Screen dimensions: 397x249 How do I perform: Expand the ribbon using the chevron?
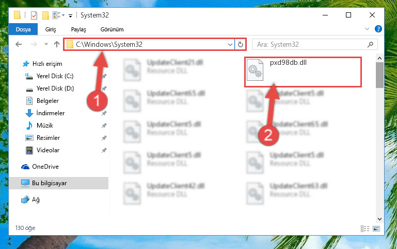click(367, 29)
